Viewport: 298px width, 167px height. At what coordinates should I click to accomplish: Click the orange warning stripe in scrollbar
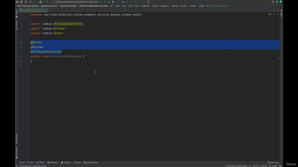click(278, 58)
